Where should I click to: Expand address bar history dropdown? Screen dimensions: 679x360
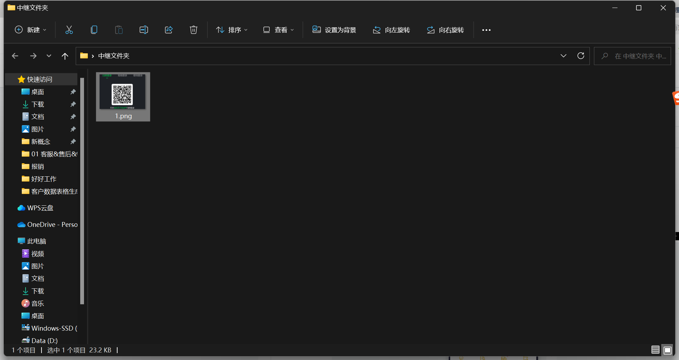564,56
